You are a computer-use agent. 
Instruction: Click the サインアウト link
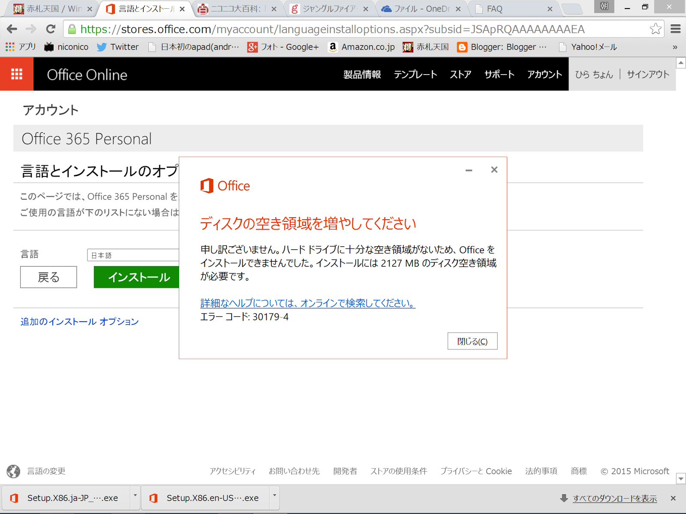click(x=648, y=75)
